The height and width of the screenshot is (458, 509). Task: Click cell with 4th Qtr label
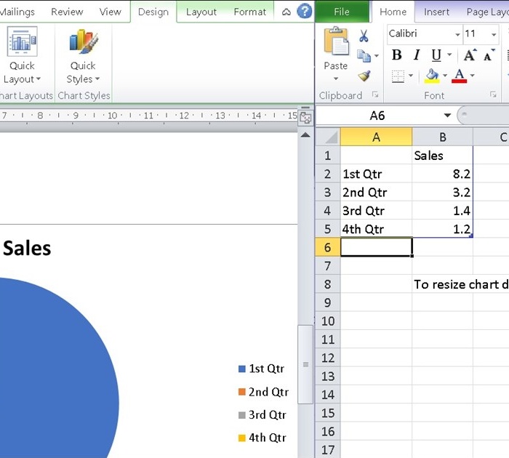[x=376, y=229]
